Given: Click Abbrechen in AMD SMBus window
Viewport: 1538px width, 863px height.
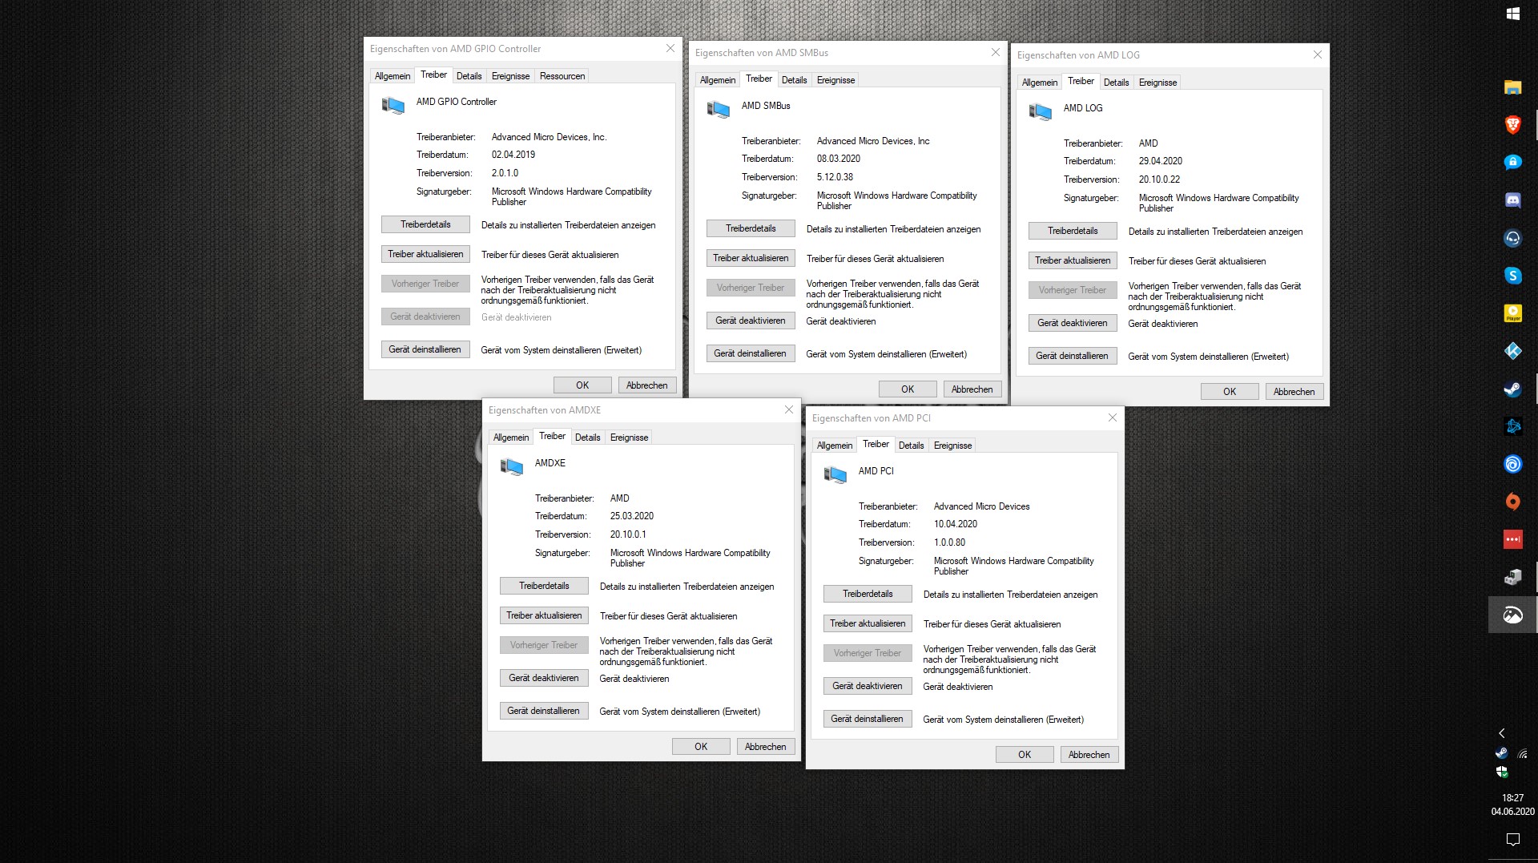Looking at the screenshot, I should (972, 389).
